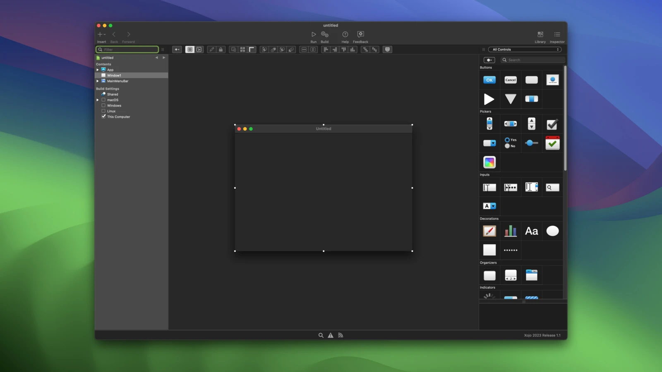Expand the MainMenuBar tree item

pyautogui.click(x=98, y=81)
